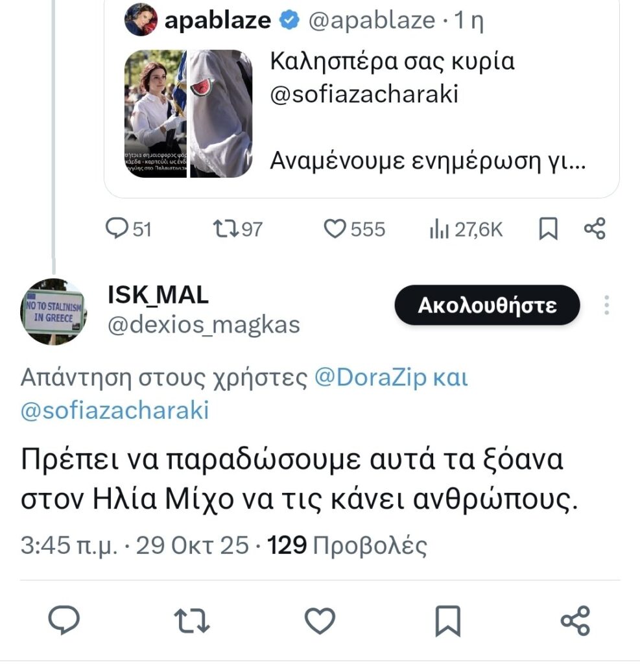Open ISK_MAL profile picture
640x664 pixels.
tap(54, 311)
